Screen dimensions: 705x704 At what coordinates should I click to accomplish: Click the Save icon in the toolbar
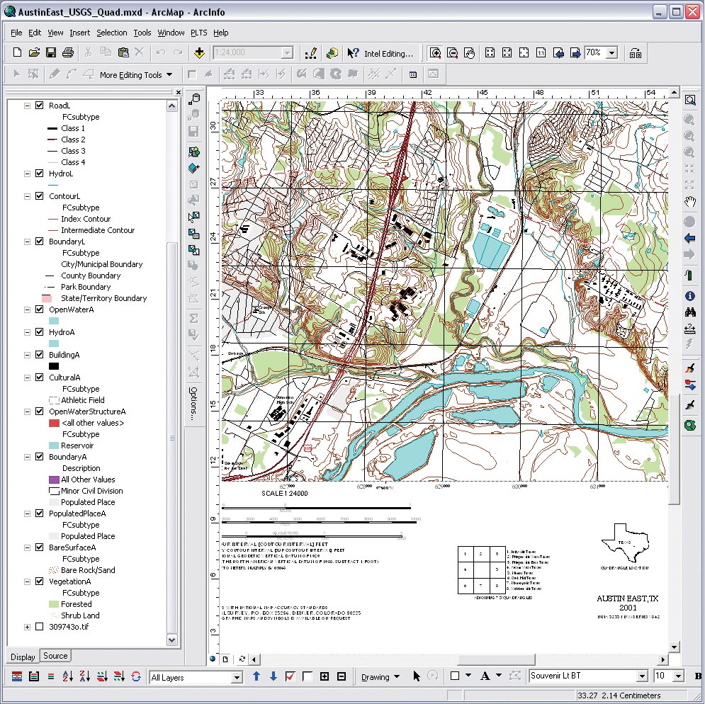pos(51,52)
